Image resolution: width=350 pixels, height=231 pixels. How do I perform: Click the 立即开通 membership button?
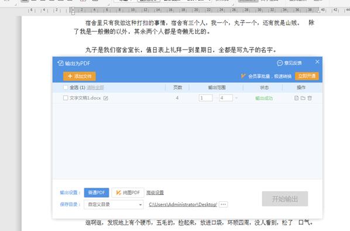pos(307,76)
